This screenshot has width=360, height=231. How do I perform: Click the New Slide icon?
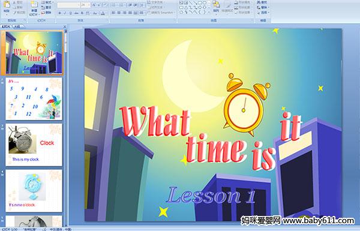(x=34, y=5)
